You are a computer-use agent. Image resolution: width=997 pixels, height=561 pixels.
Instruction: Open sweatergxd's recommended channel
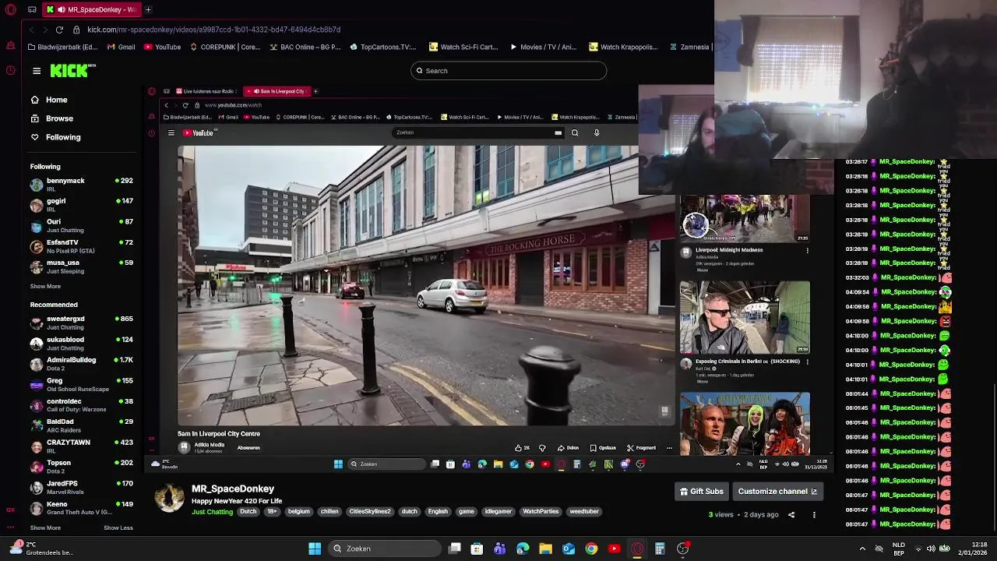click(82, 323)
